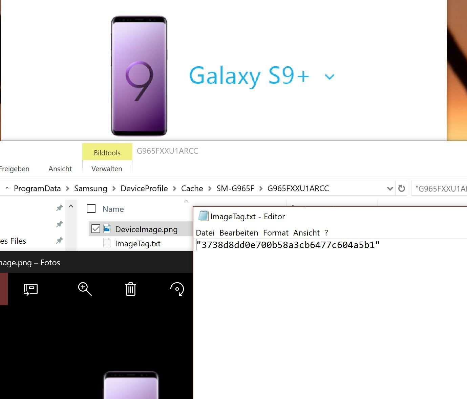Viewport: 467px width, 399px height.
Task: Click the Fotos window title bar
Action: pyautogui.click(x=96, y=262)
